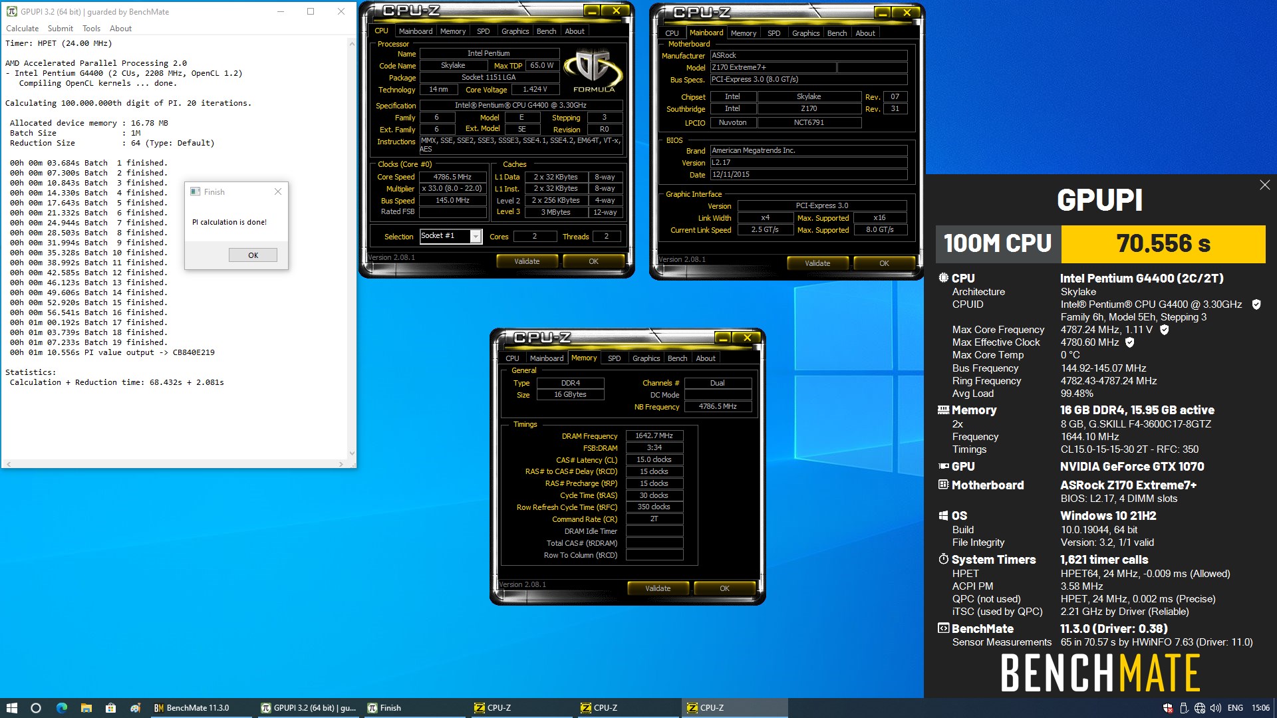Open Bench tab in CPU-Z memory timings window

coord(677,358)
